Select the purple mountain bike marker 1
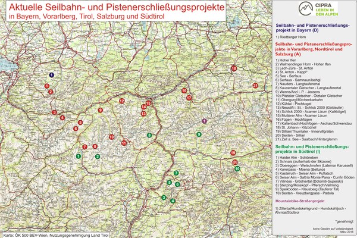Image resolution: width=357 pixels, height=238 pixels. coord(204,121)
